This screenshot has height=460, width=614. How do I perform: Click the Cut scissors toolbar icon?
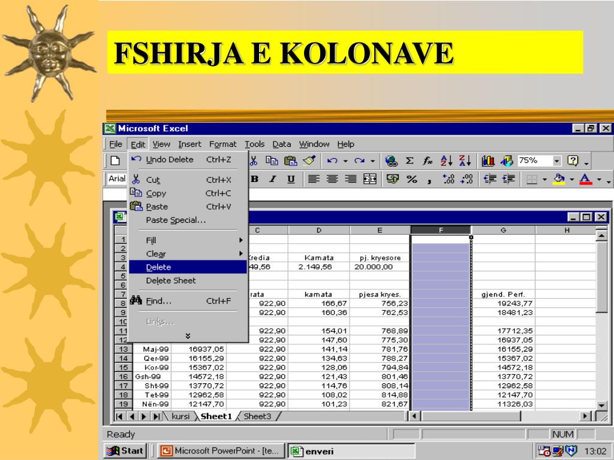click(x=254, y=161)
